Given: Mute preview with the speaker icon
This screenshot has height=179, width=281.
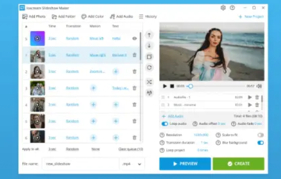Looking at the screenshot, I should pyautogui.click(x=259, y=86).
